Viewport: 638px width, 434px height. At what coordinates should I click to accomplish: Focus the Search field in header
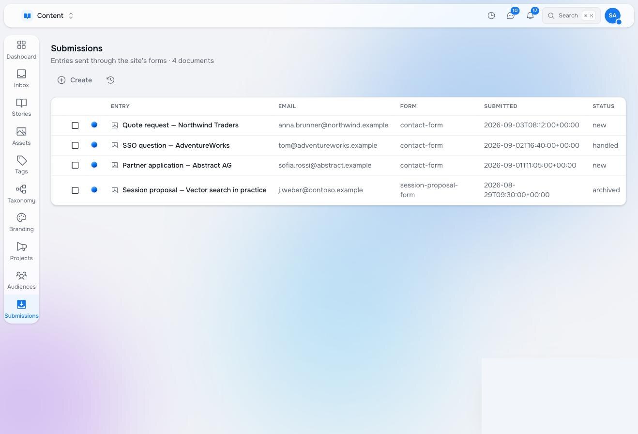point(571,15)
